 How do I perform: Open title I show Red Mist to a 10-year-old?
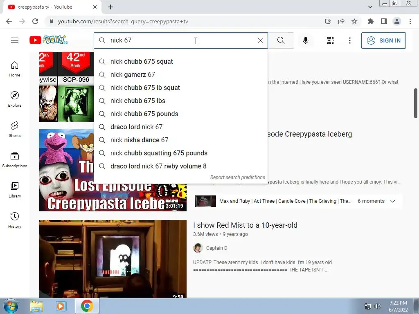coord(245,225)
